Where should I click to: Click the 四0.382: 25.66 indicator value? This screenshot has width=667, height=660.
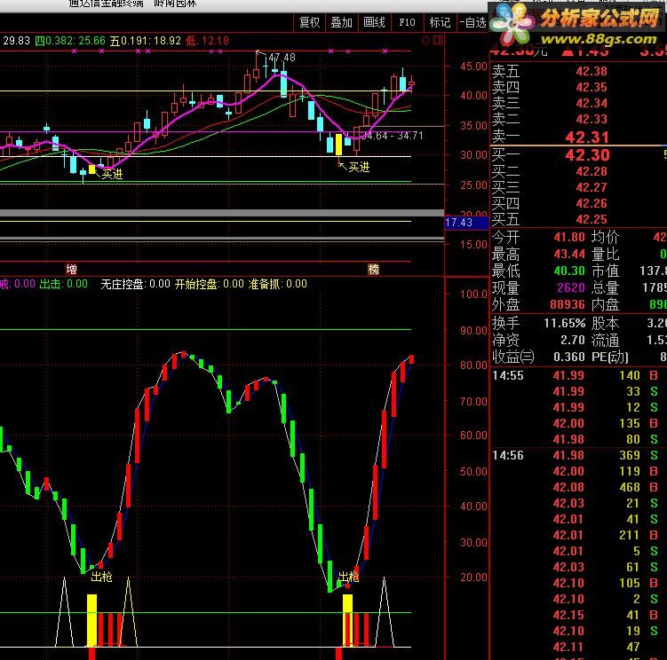(x=70, y=41)
